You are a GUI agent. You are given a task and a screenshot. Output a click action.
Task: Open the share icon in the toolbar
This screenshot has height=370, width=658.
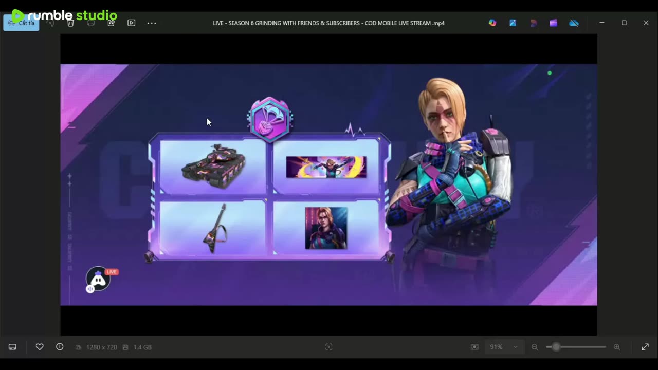coord(111,23)
